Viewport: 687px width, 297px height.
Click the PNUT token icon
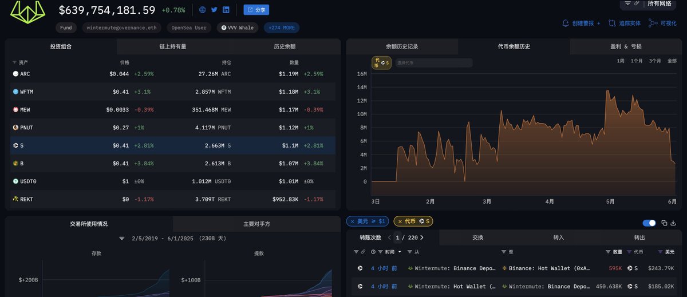15,127
